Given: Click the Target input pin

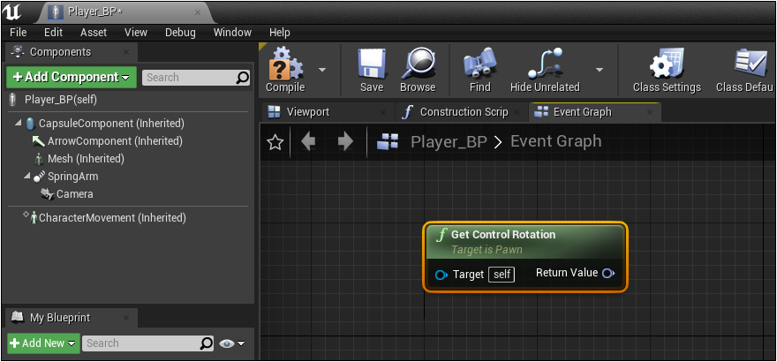Looking at the screenshot, I should point(441,275).
